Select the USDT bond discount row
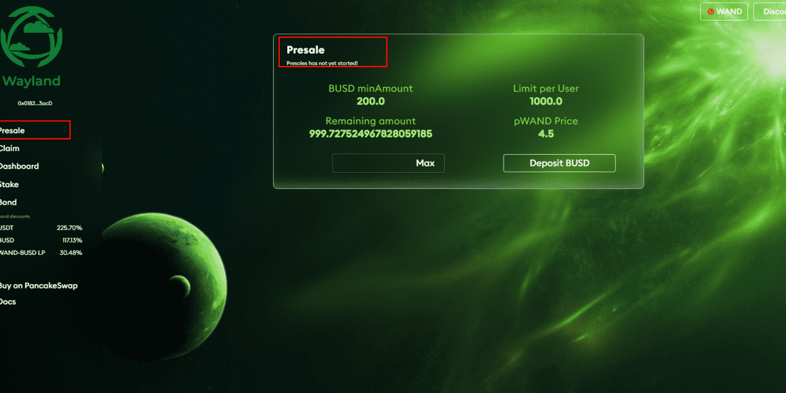This screenshot has height=393, width=786. pos(41,228)
